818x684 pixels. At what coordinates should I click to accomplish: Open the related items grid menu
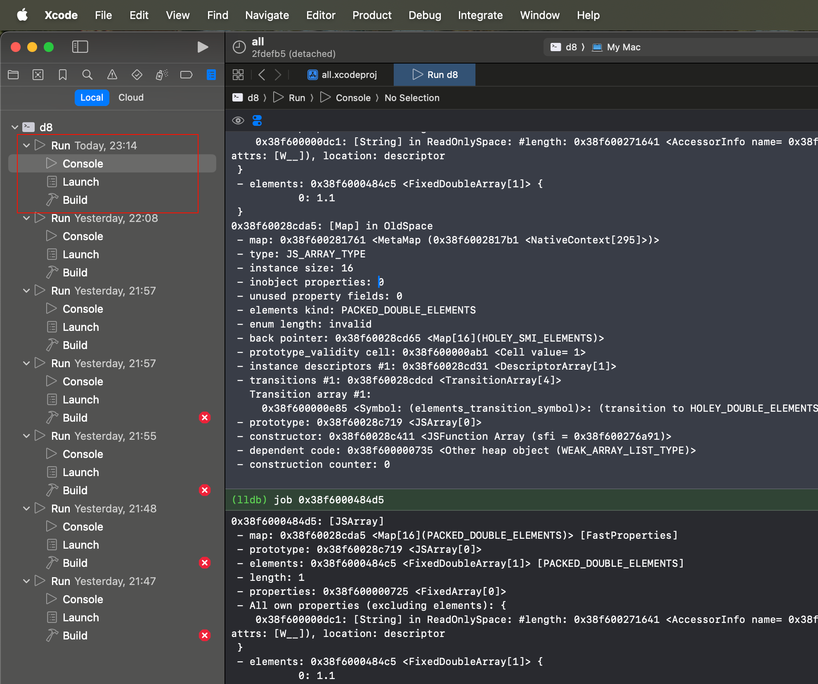[238, 75]
